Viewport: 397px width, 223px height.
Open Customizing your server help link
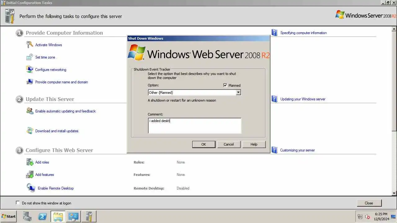tap(297, 150)
